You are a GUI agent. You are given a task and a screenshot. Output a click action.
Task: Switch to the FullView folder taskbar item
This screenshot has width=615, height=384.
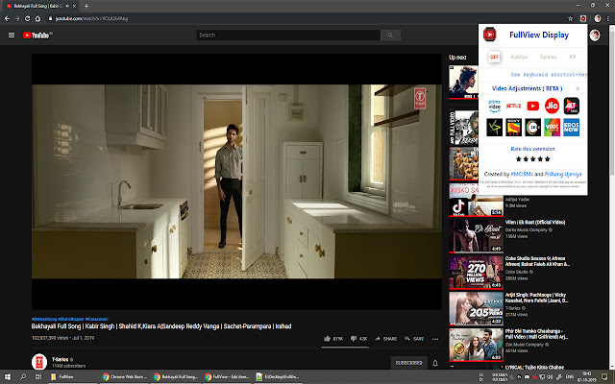coord(72,376)
